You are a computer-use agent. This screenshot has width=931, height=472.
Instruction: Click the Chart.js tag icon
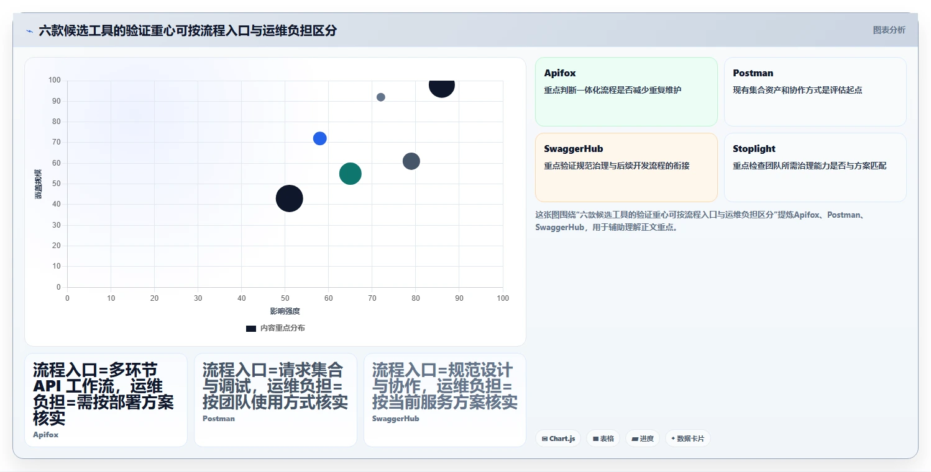pyautogui.click(x=544, y=439)
